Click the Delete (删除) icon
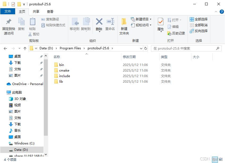The image size is (225, 163). (99, 24)
